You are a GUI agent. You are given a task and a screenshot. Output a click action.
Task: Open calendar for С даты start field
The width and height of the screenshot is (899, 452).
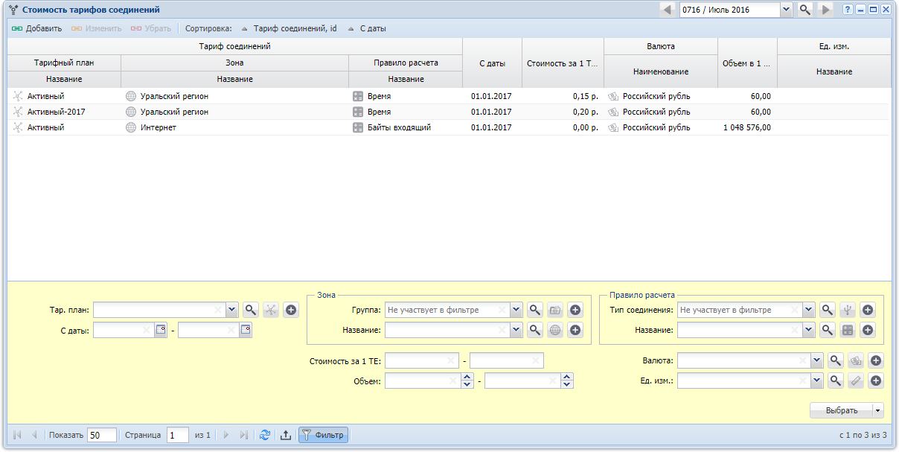(x=161, y=330)
